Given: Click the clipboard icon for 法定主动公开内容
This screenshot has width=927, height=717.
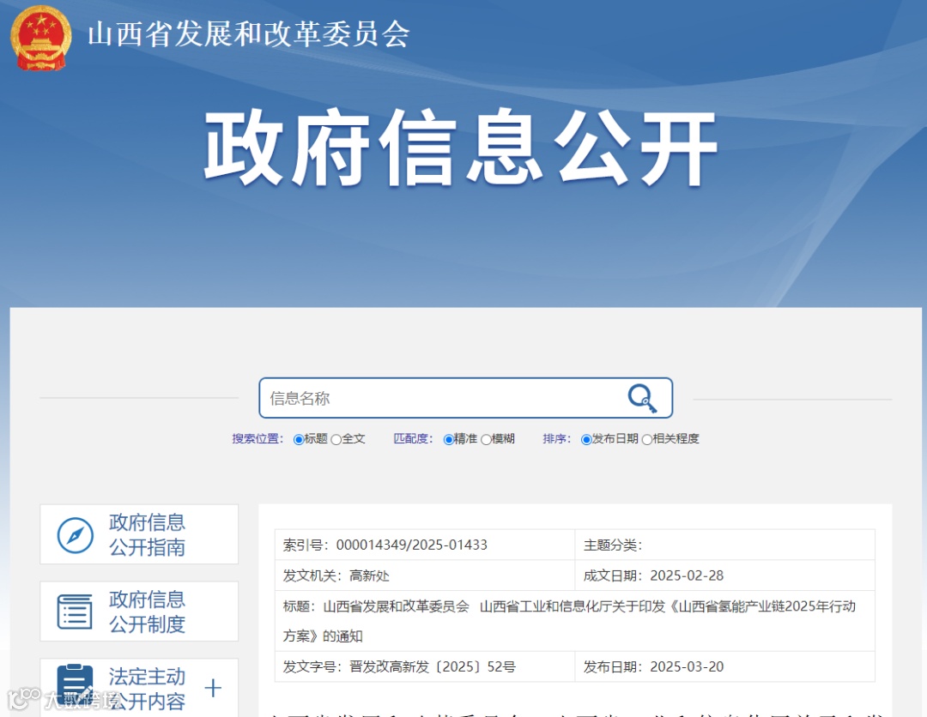Looking at the screenshot, I should click(x=75, y=685).
